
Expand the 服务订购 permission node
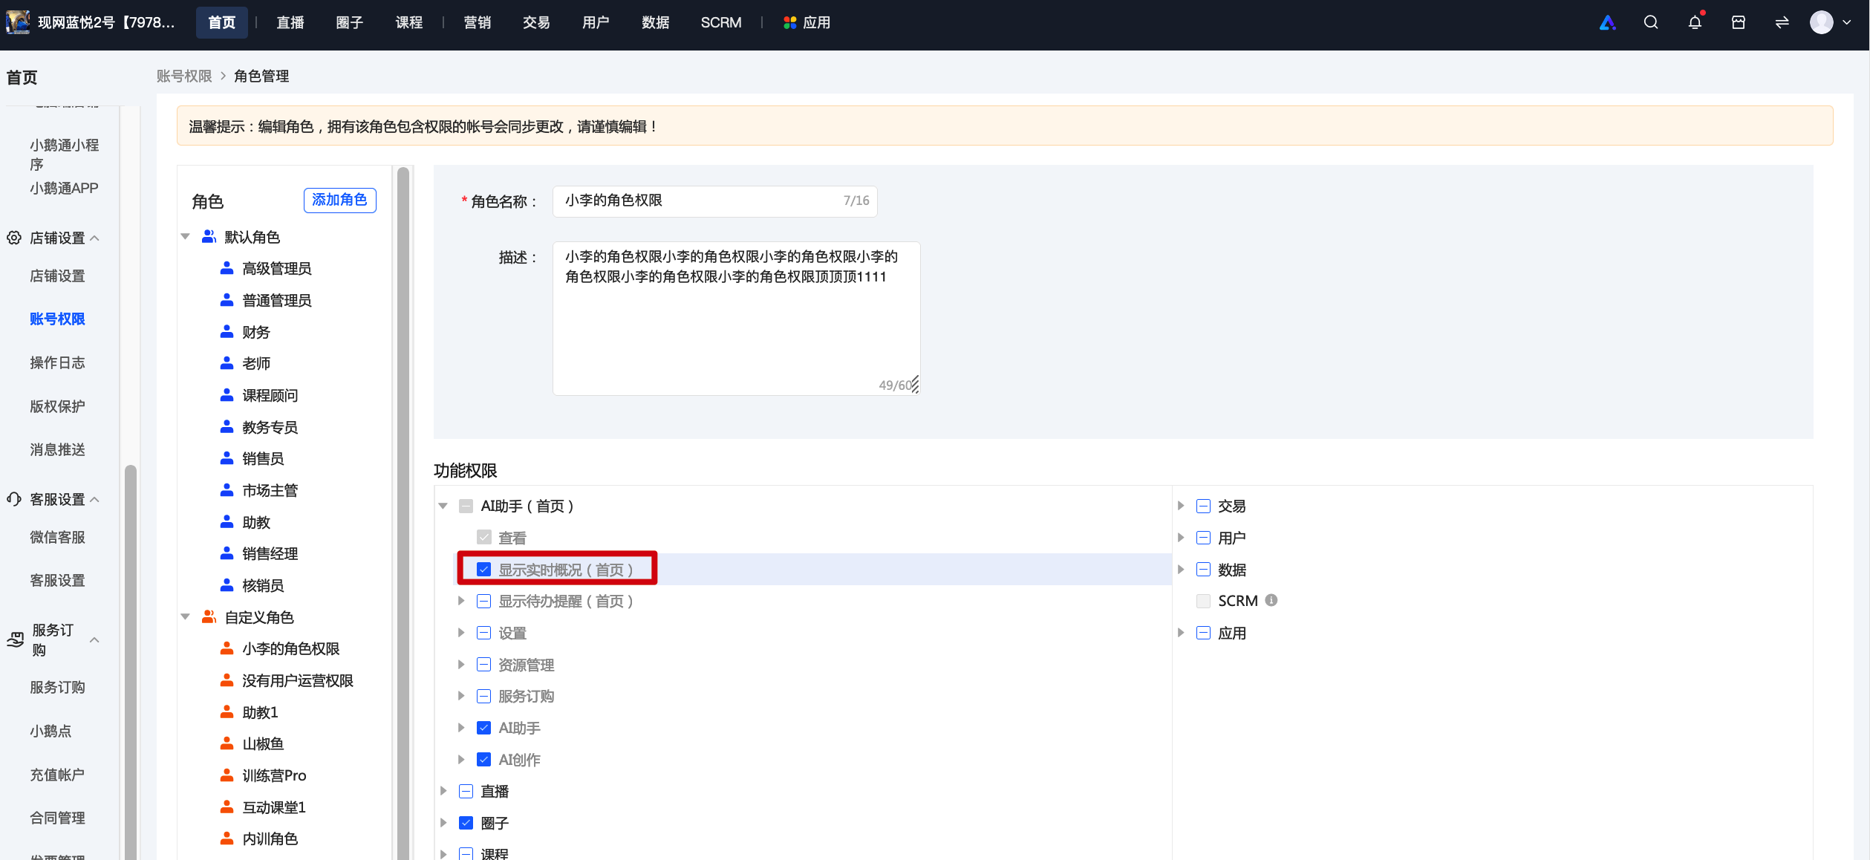point(461,696)
